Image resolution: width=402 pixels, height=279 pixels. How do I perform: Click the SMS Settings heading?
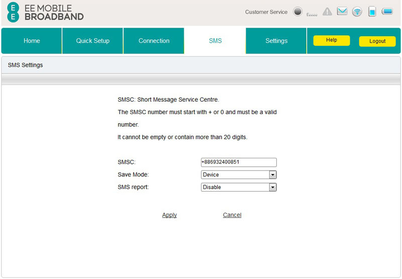(26, 65)
